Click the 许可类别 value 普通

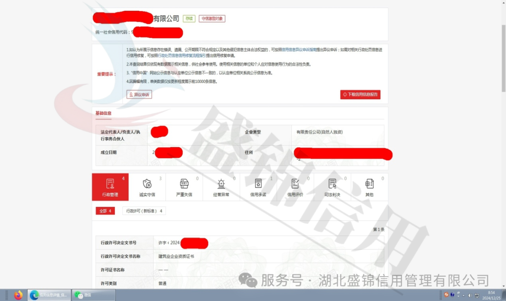[x=162, y=283]
